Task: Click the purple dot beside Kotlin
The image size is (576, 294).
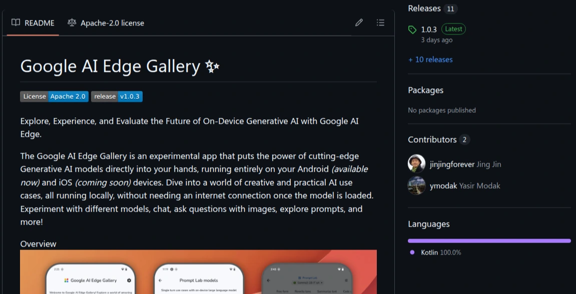Action: pyautogui.click(x=412, y=252)
